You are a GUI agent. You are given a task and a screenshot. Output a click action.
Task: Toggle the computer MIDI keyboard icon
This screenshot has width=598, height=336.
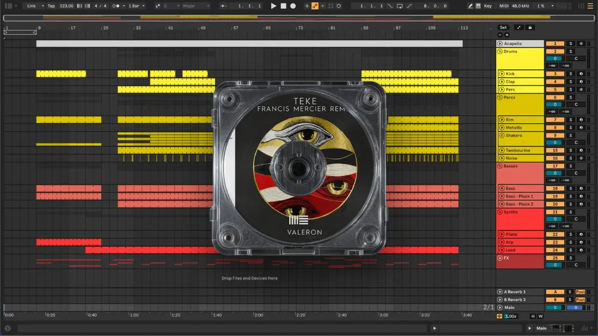pyautogui.click(x=478, y=6)
